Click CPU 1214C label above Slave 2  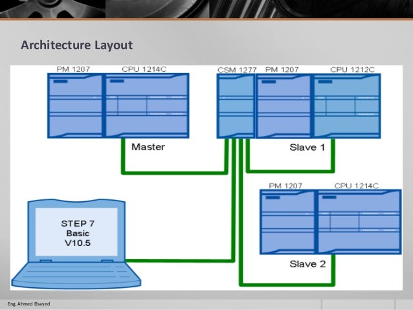[357, 186]
